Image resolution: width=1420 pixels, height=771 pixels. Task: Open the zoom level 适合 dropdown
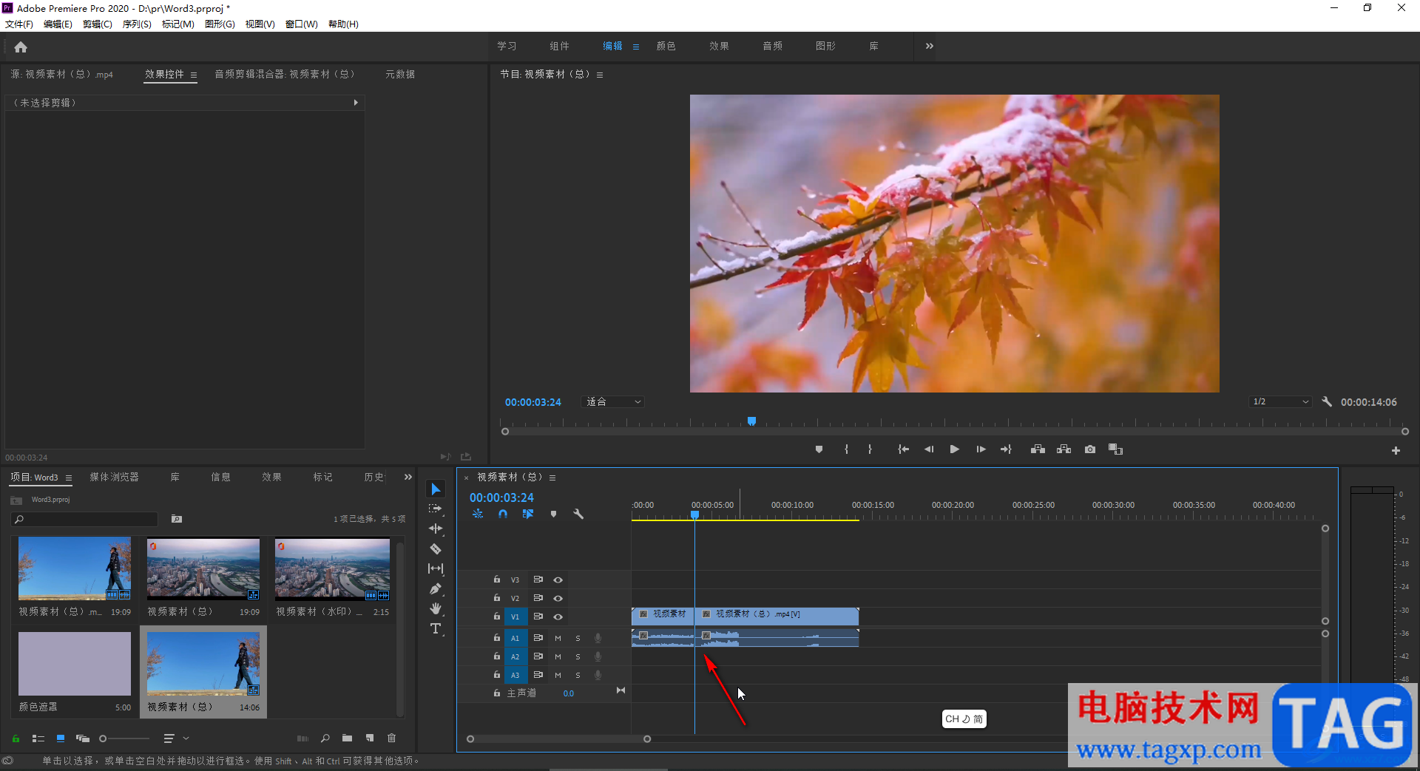pos(613,401)
